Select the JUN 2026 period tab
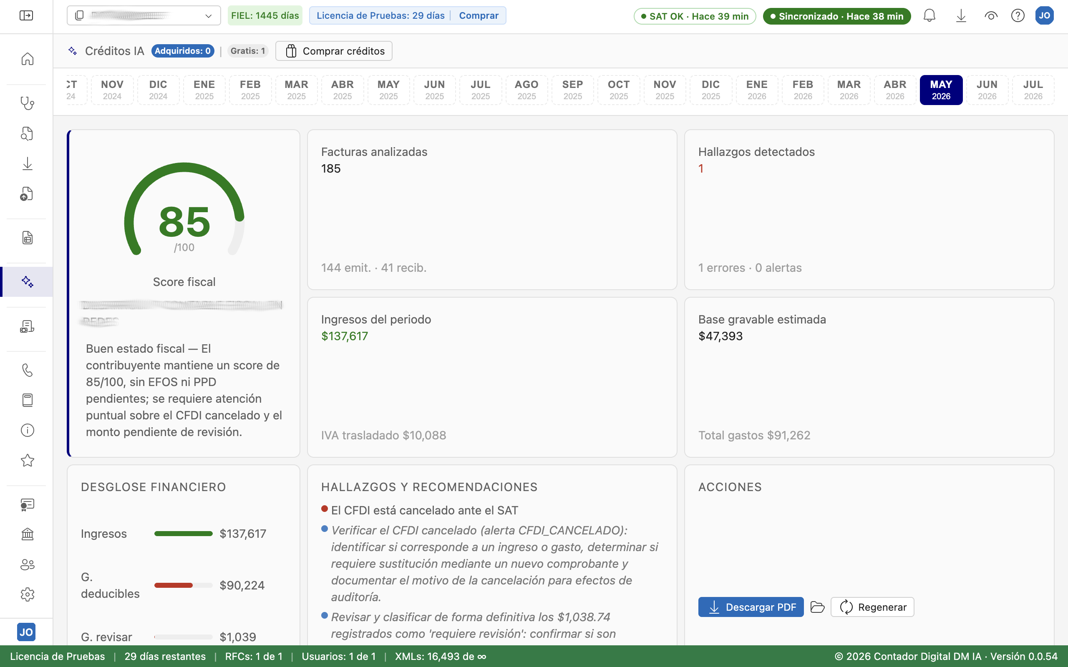 click(987, 90)
